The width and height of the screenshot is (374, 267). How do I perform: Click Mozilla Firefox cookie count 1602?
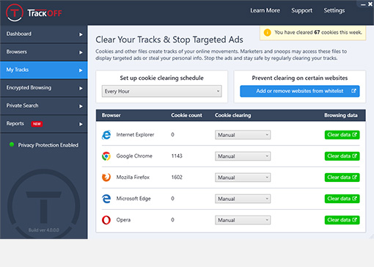pyautogui.click(x=177, y=178)
